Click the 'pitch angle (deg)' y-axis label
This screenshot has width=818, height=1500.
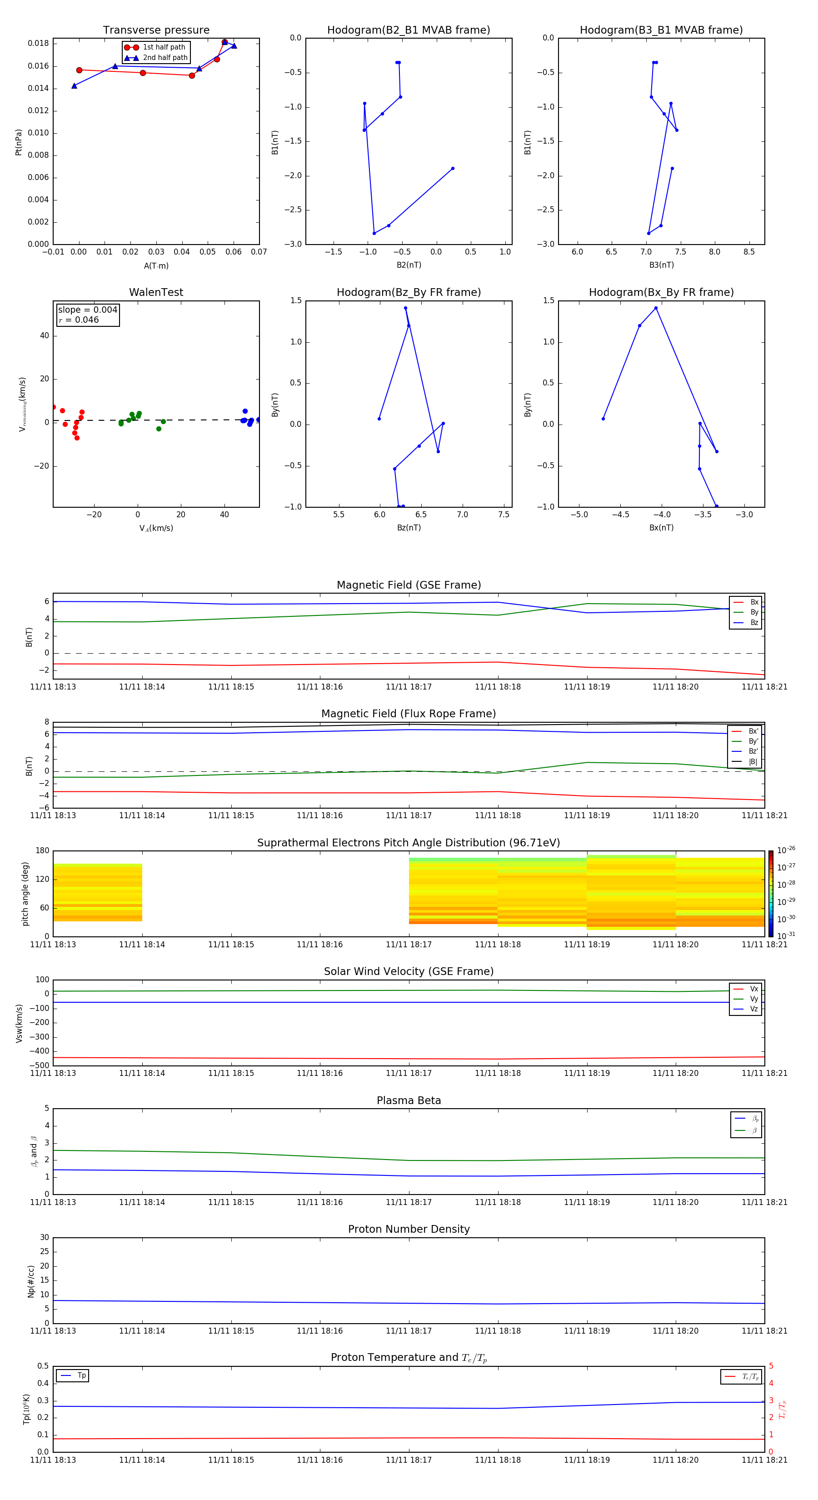click(25, 894)
